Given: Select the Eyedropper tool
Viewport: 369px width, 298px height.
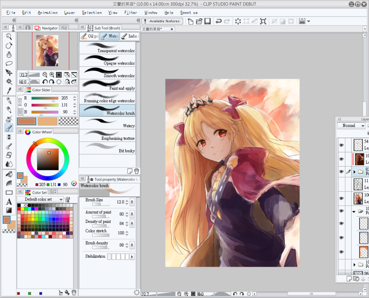Looking at the screenshot, I should click(9, 90).
